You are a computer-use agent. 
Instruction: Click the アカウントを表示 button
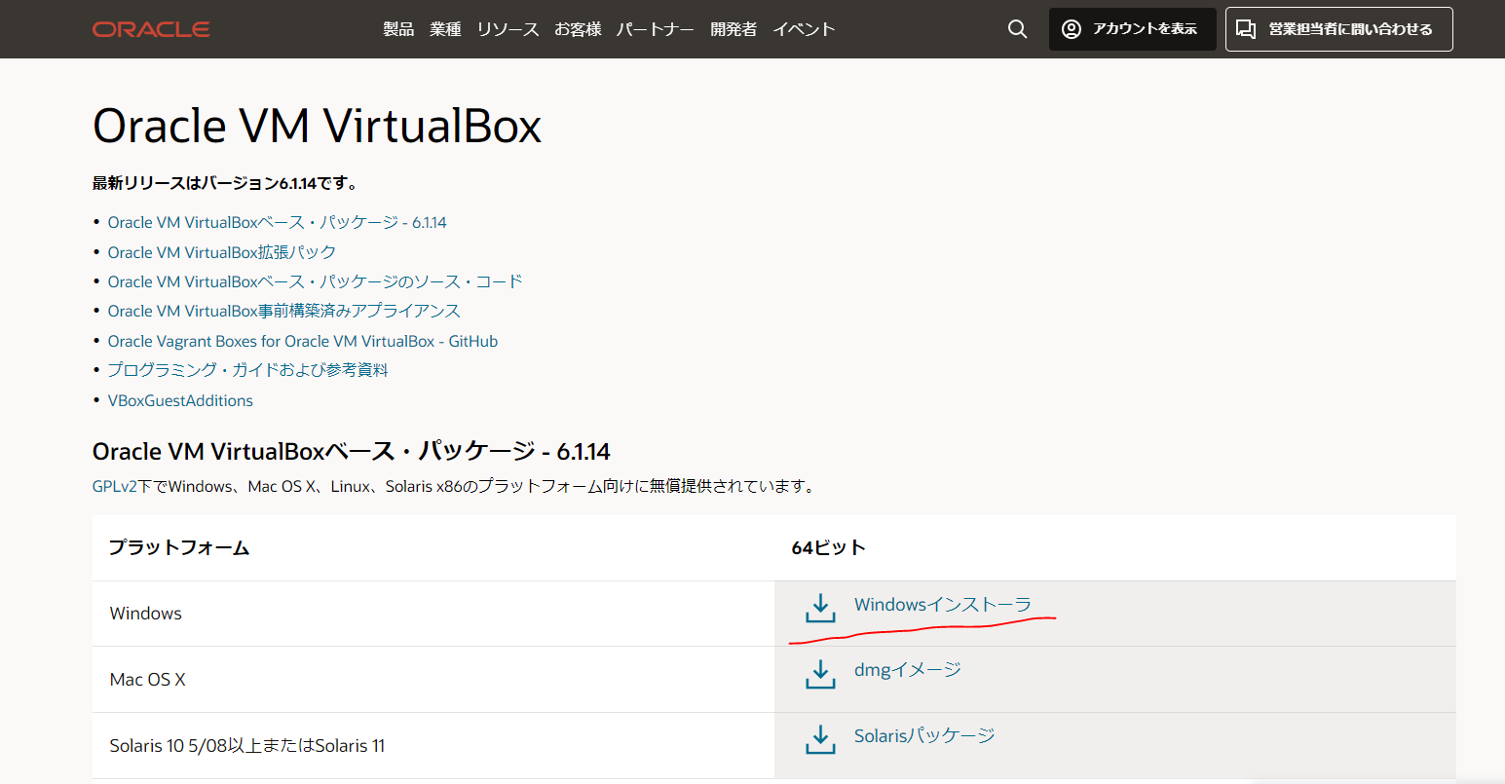1133,29
